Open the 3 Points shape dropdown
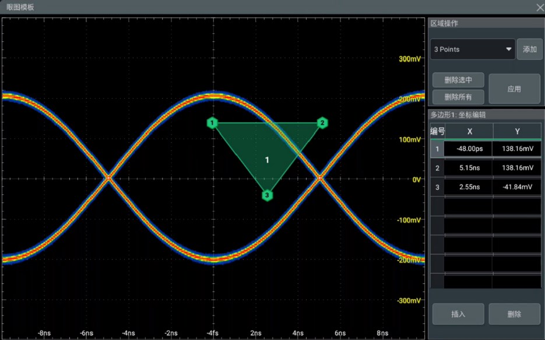545x340 pixels. (473, 50)
